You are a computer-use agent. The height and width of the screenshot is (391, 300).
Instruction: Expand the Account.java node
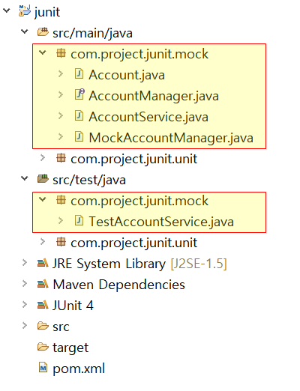(x=61, y=74)
